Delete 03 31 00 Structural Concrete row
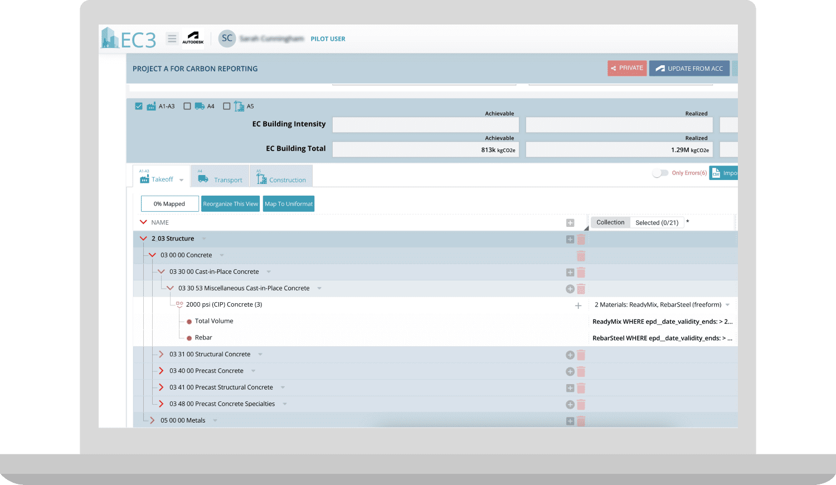Image resolution: width=836 pixels, height=485 pixels. pyautogui.click(x=581, y=355)
